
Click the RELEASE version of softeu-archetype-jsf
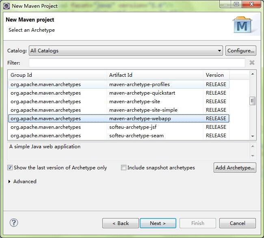[216, 127]
